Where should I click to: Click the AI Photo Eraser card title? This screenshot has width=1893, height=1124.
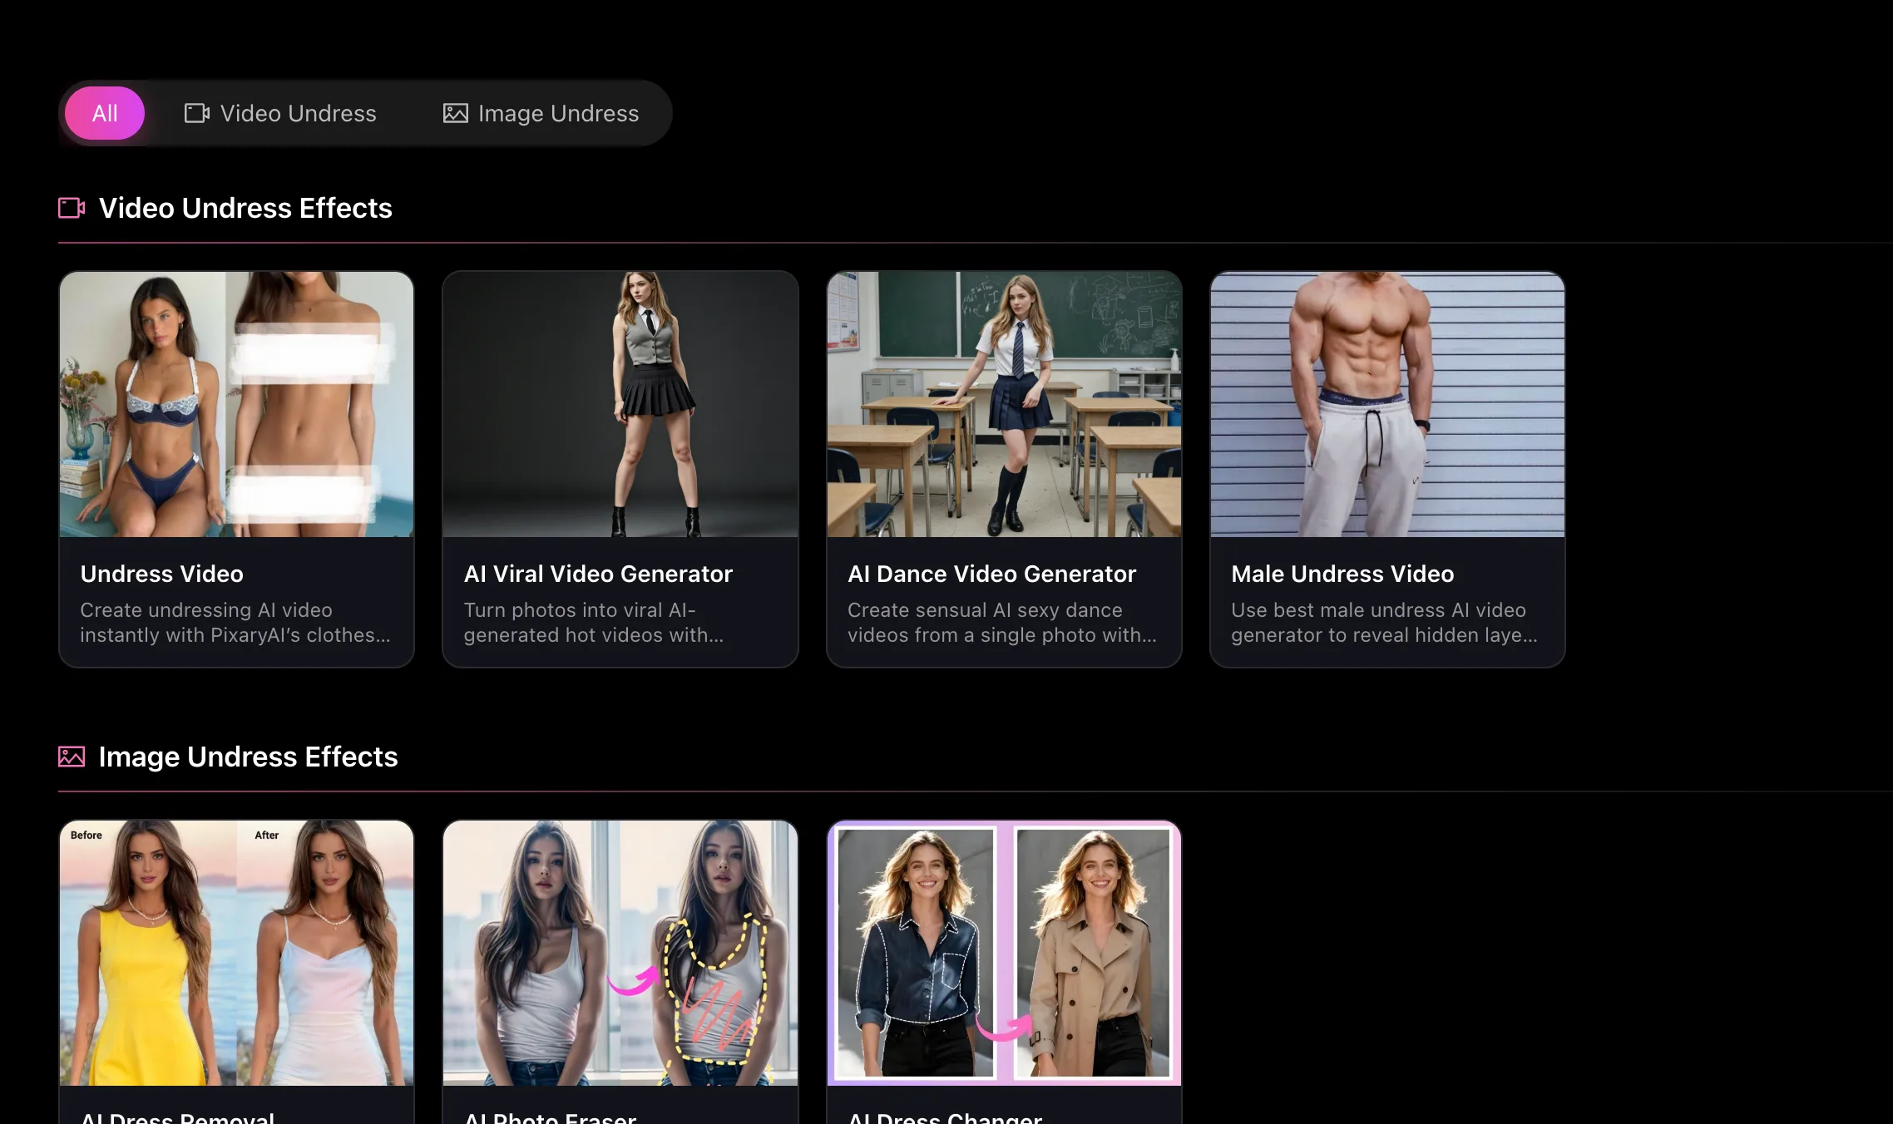pyautogui.click(x=550, y=1117)
